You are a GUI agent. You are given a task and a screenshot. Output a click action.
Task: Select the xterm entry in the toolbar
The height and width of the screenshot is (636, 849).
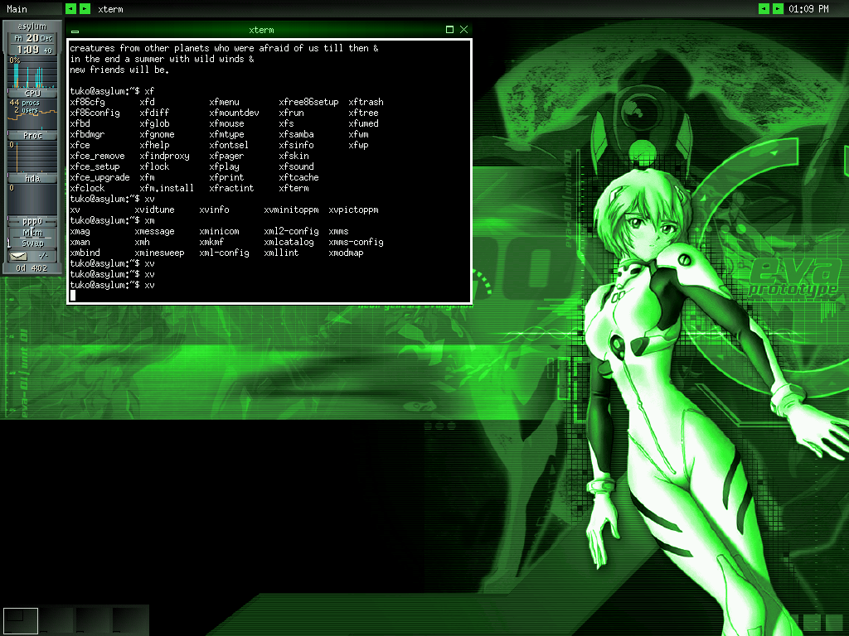click(x=110, y=9)
